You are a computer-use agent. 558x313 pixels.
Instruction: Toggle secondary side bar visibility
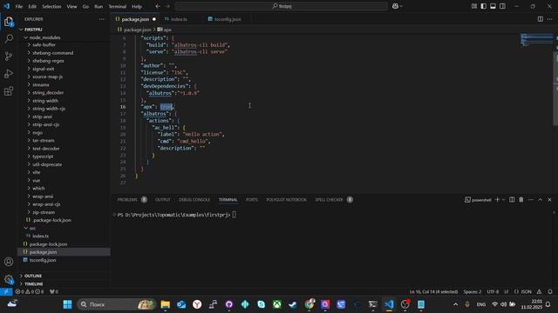[502, 6]
